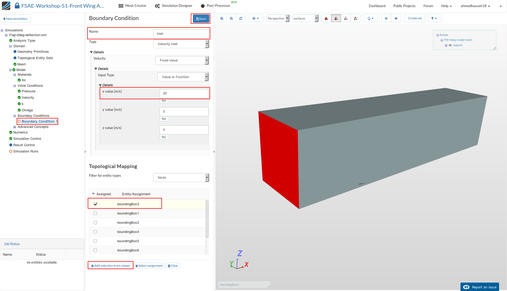Click the refresh view icon
Viewport: 507px width, 291px height.
[x=241, y=18]
